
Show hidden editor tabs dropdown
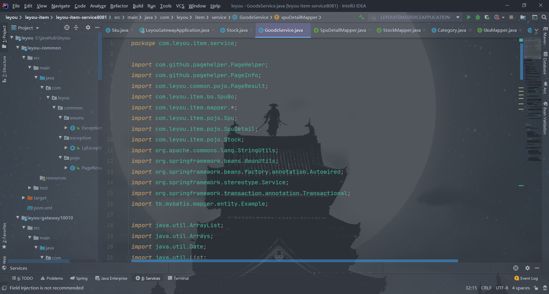point(536,30)
